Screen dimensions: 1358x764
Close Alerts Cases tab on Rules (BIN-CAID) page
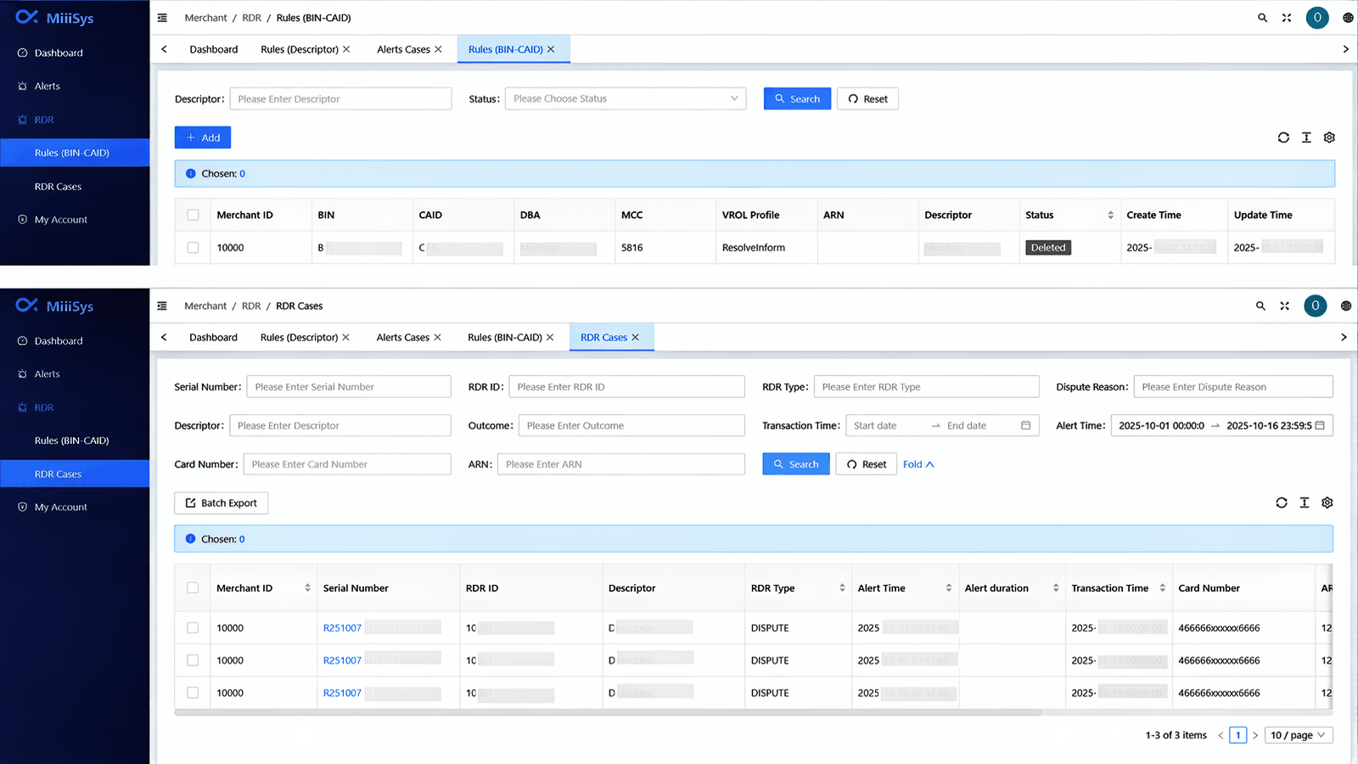(438, 49)
